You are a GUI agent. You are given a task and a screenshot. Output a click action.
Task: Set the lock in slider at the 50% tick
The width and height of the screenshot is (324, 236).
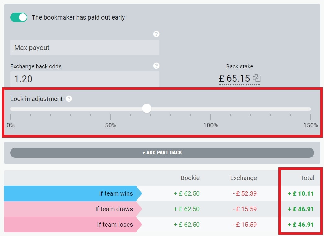[x=110, y=109]
